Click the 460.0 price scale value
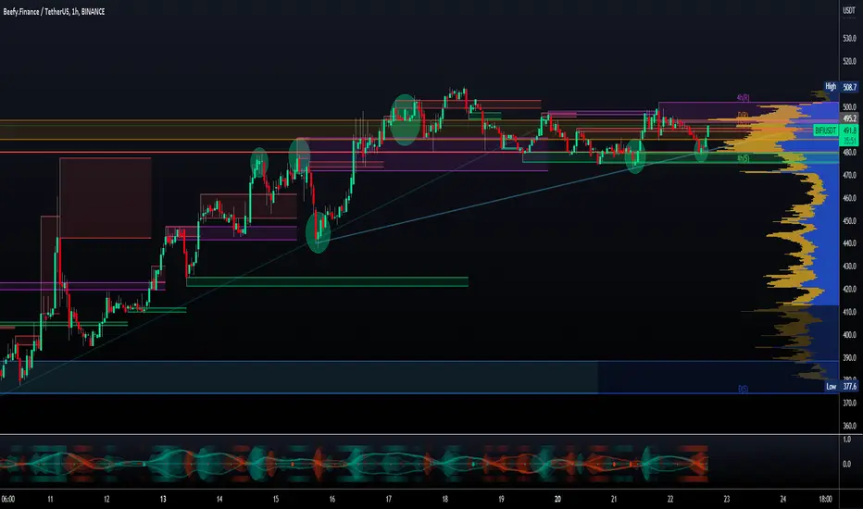 click(849, 198)
